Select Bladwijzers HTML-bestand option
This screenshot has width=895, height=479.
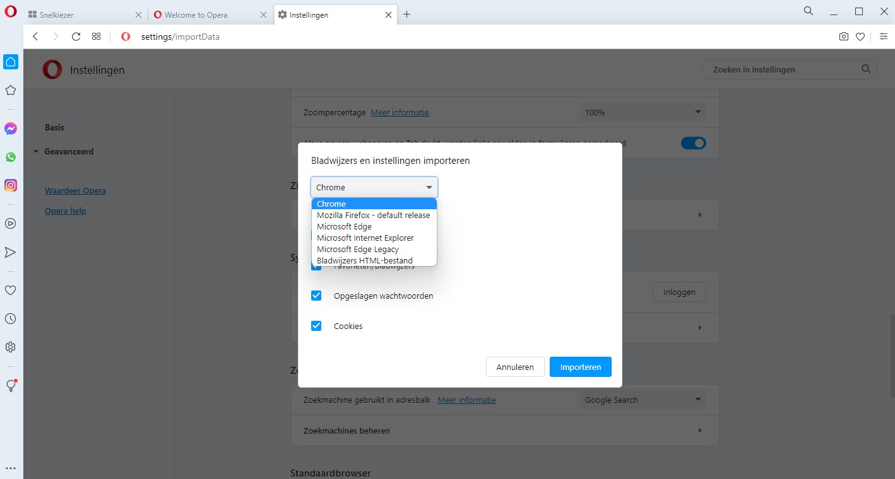pyautogui.click(x=374, y=260)
